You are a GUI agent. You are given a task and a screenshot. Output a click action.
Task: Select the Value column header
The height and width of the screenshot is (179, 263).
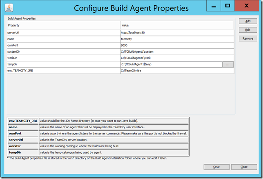[x=177, y=25]
